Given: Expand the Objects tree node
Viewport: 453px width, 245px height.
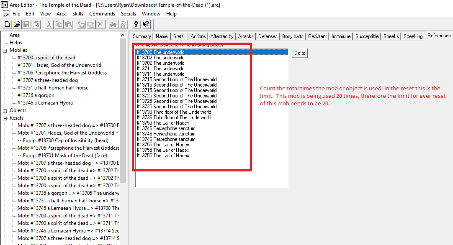Looking at the screenshot, I should point(5,111).
